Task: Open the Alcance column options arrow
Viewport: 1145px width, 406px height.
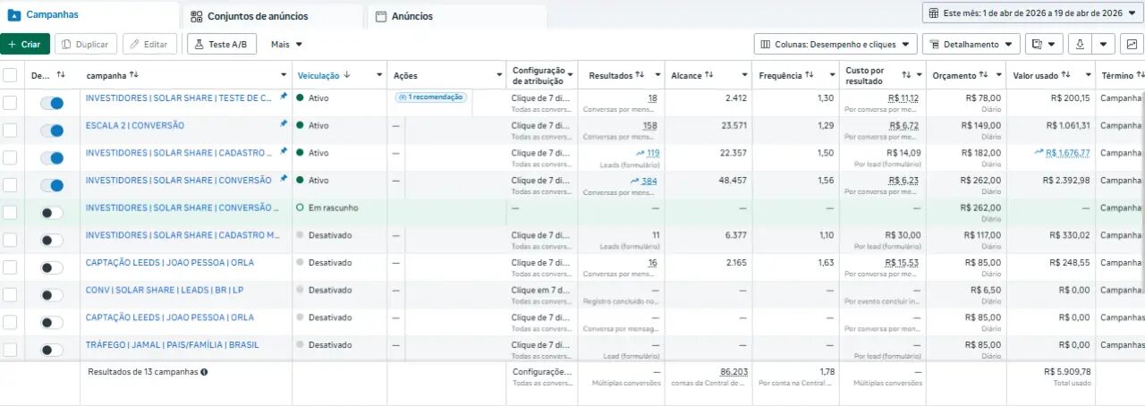Action: pyautogui.click(x=744, y=75)
